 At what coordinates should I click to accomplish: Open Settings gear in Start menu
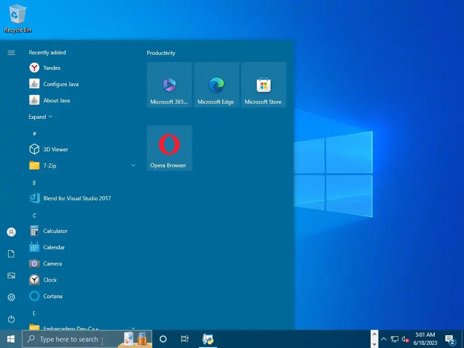(x=11, y=297)
